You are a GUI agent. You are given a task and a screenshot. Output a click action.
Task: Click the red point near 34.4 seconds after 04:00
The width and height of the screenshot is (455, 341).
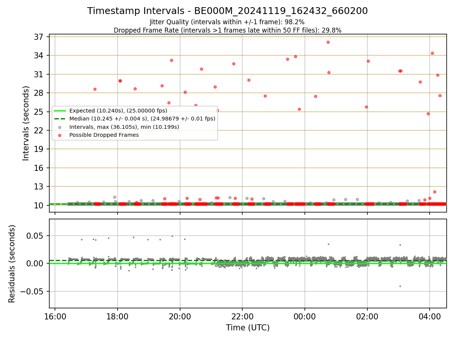[432, 53]
